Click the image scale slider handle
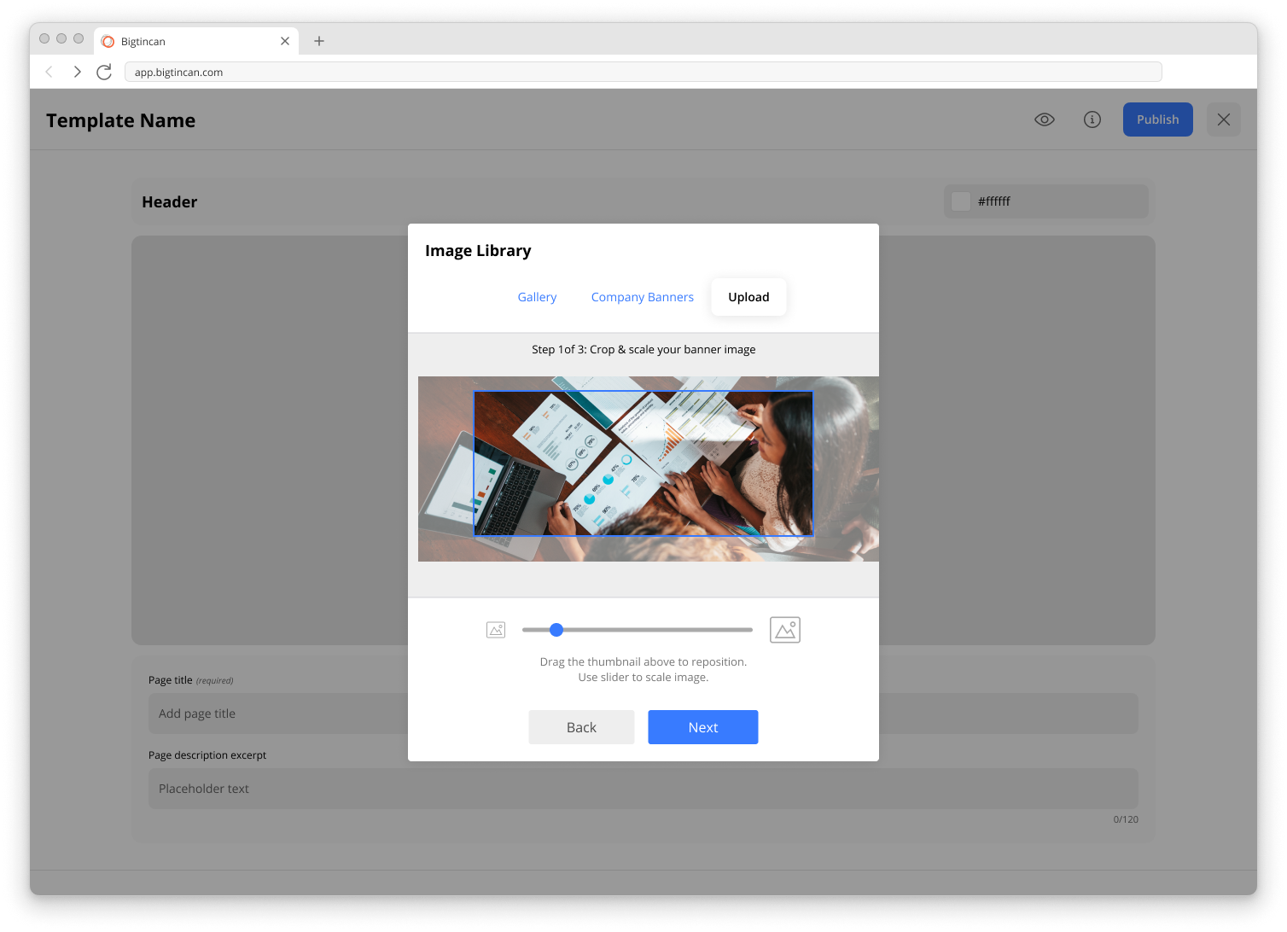Image resolution: width=1287 pixels, height=932 pixels. tap(556, 630)
